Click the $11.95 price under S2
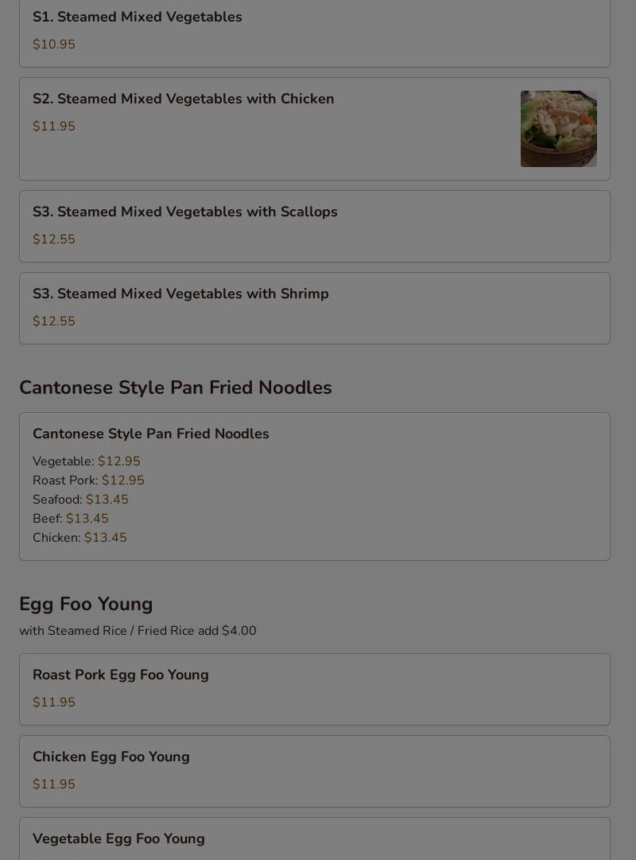The image size is (636, 860). (54, 126)
